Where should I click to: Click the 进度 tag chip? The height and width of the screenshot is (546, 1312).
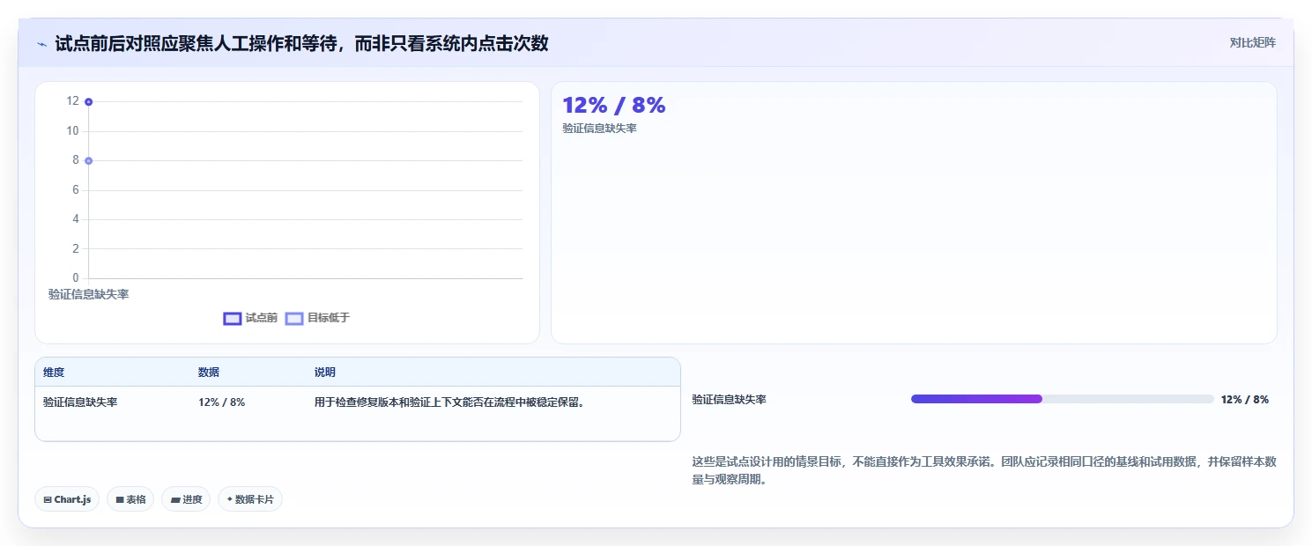pyautogui.click(x=186, y=499)
